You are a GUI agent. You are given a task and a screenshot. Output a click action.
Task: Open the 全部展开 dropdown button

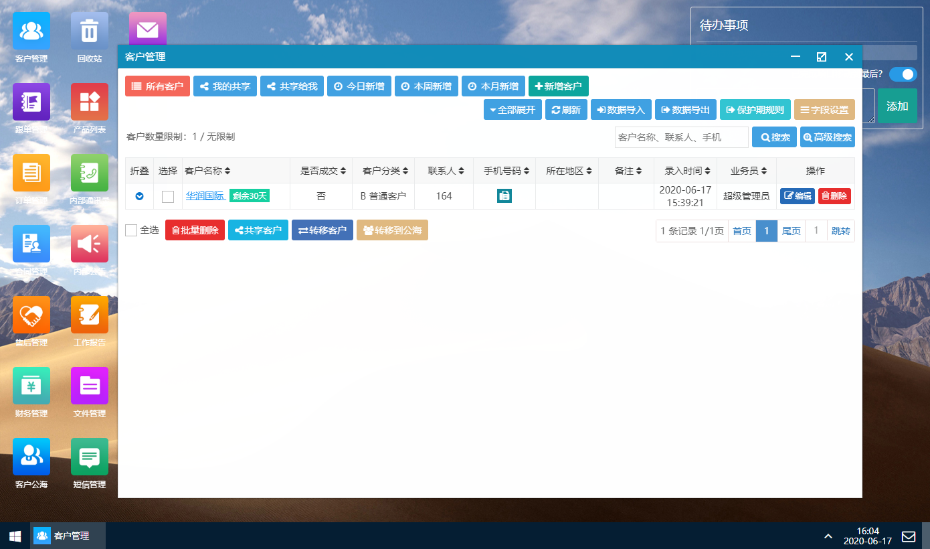pos(513,110)
